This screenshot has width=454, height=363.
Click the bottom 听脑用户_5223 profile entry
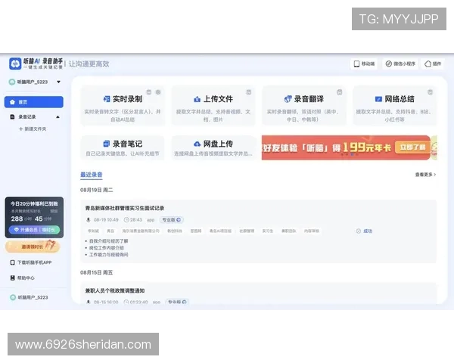pyautogui.click(x=29, y=297)
